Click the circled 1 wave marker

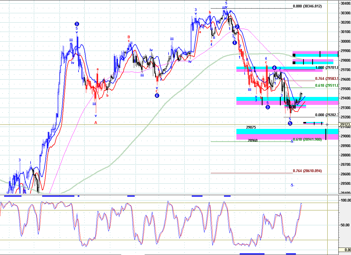coord(234,43)
